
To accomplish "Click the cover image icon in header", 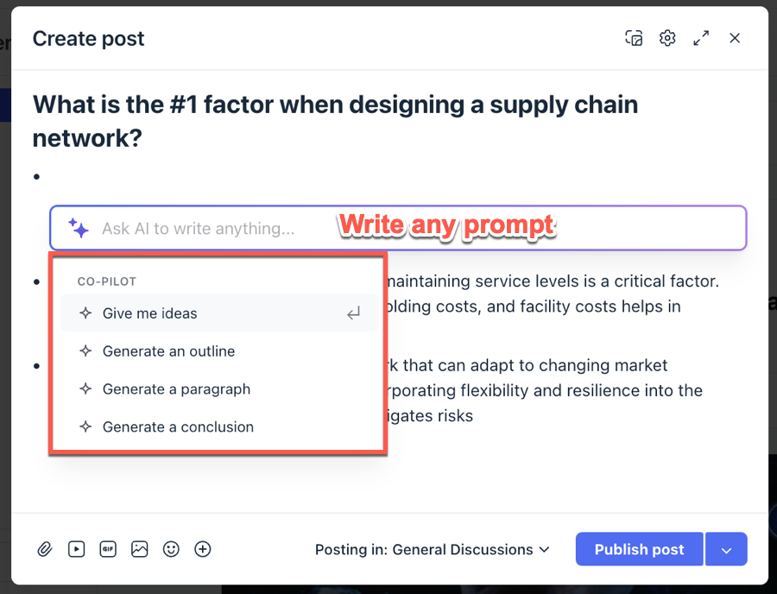I will [634, 38].
